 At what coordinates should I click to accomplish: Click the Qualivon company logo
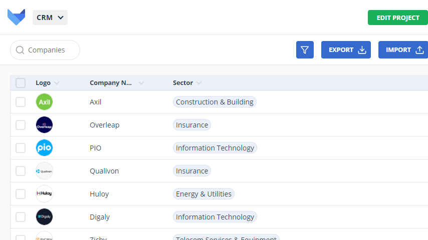point(44,171)
